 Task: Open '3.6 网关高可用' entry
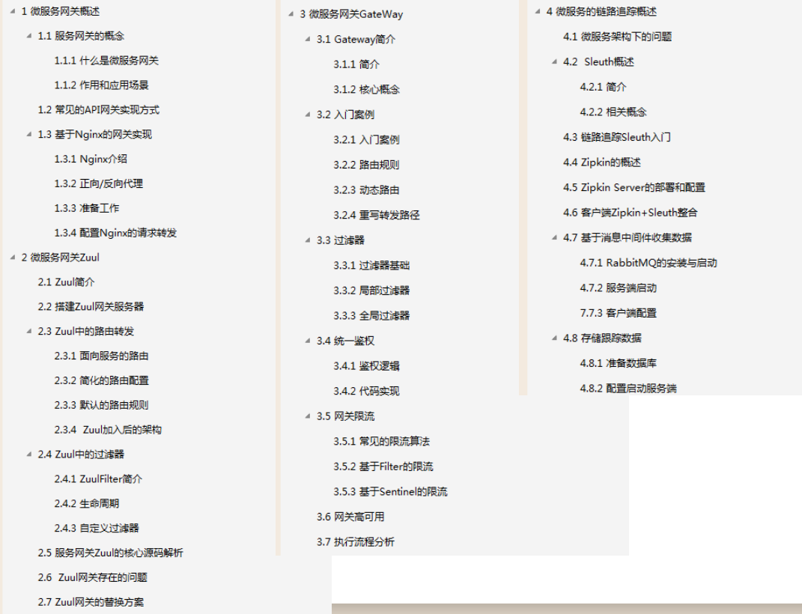click(x=350, y=517)
